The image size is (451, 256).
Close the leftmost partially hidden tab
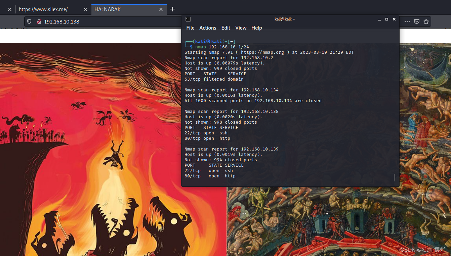pyautogui.click(x=9, y=9)
